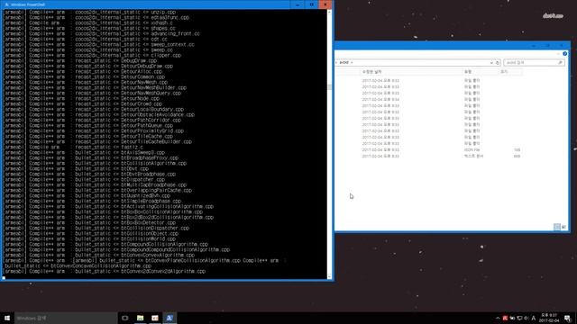Image resolution: width=577 pixels, height=324 pixels.
Task: Switch Explorer to large icons view
Action: click(563, 227)
